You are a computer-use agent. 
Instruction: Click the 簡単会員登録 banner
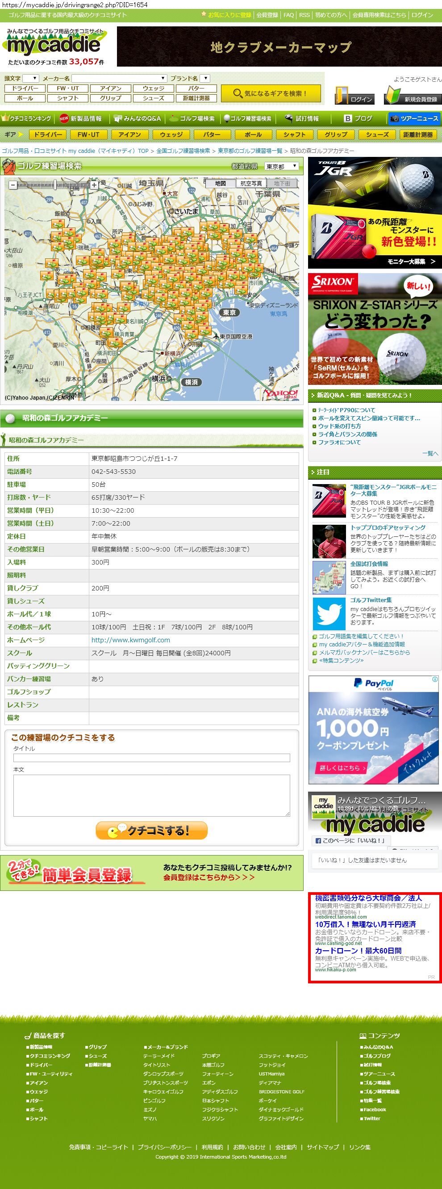[152, 873]
